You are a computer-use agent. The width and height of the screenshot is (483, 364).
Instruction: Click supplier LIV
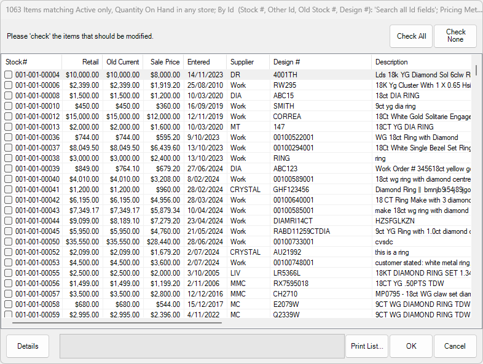click(235, 273)
